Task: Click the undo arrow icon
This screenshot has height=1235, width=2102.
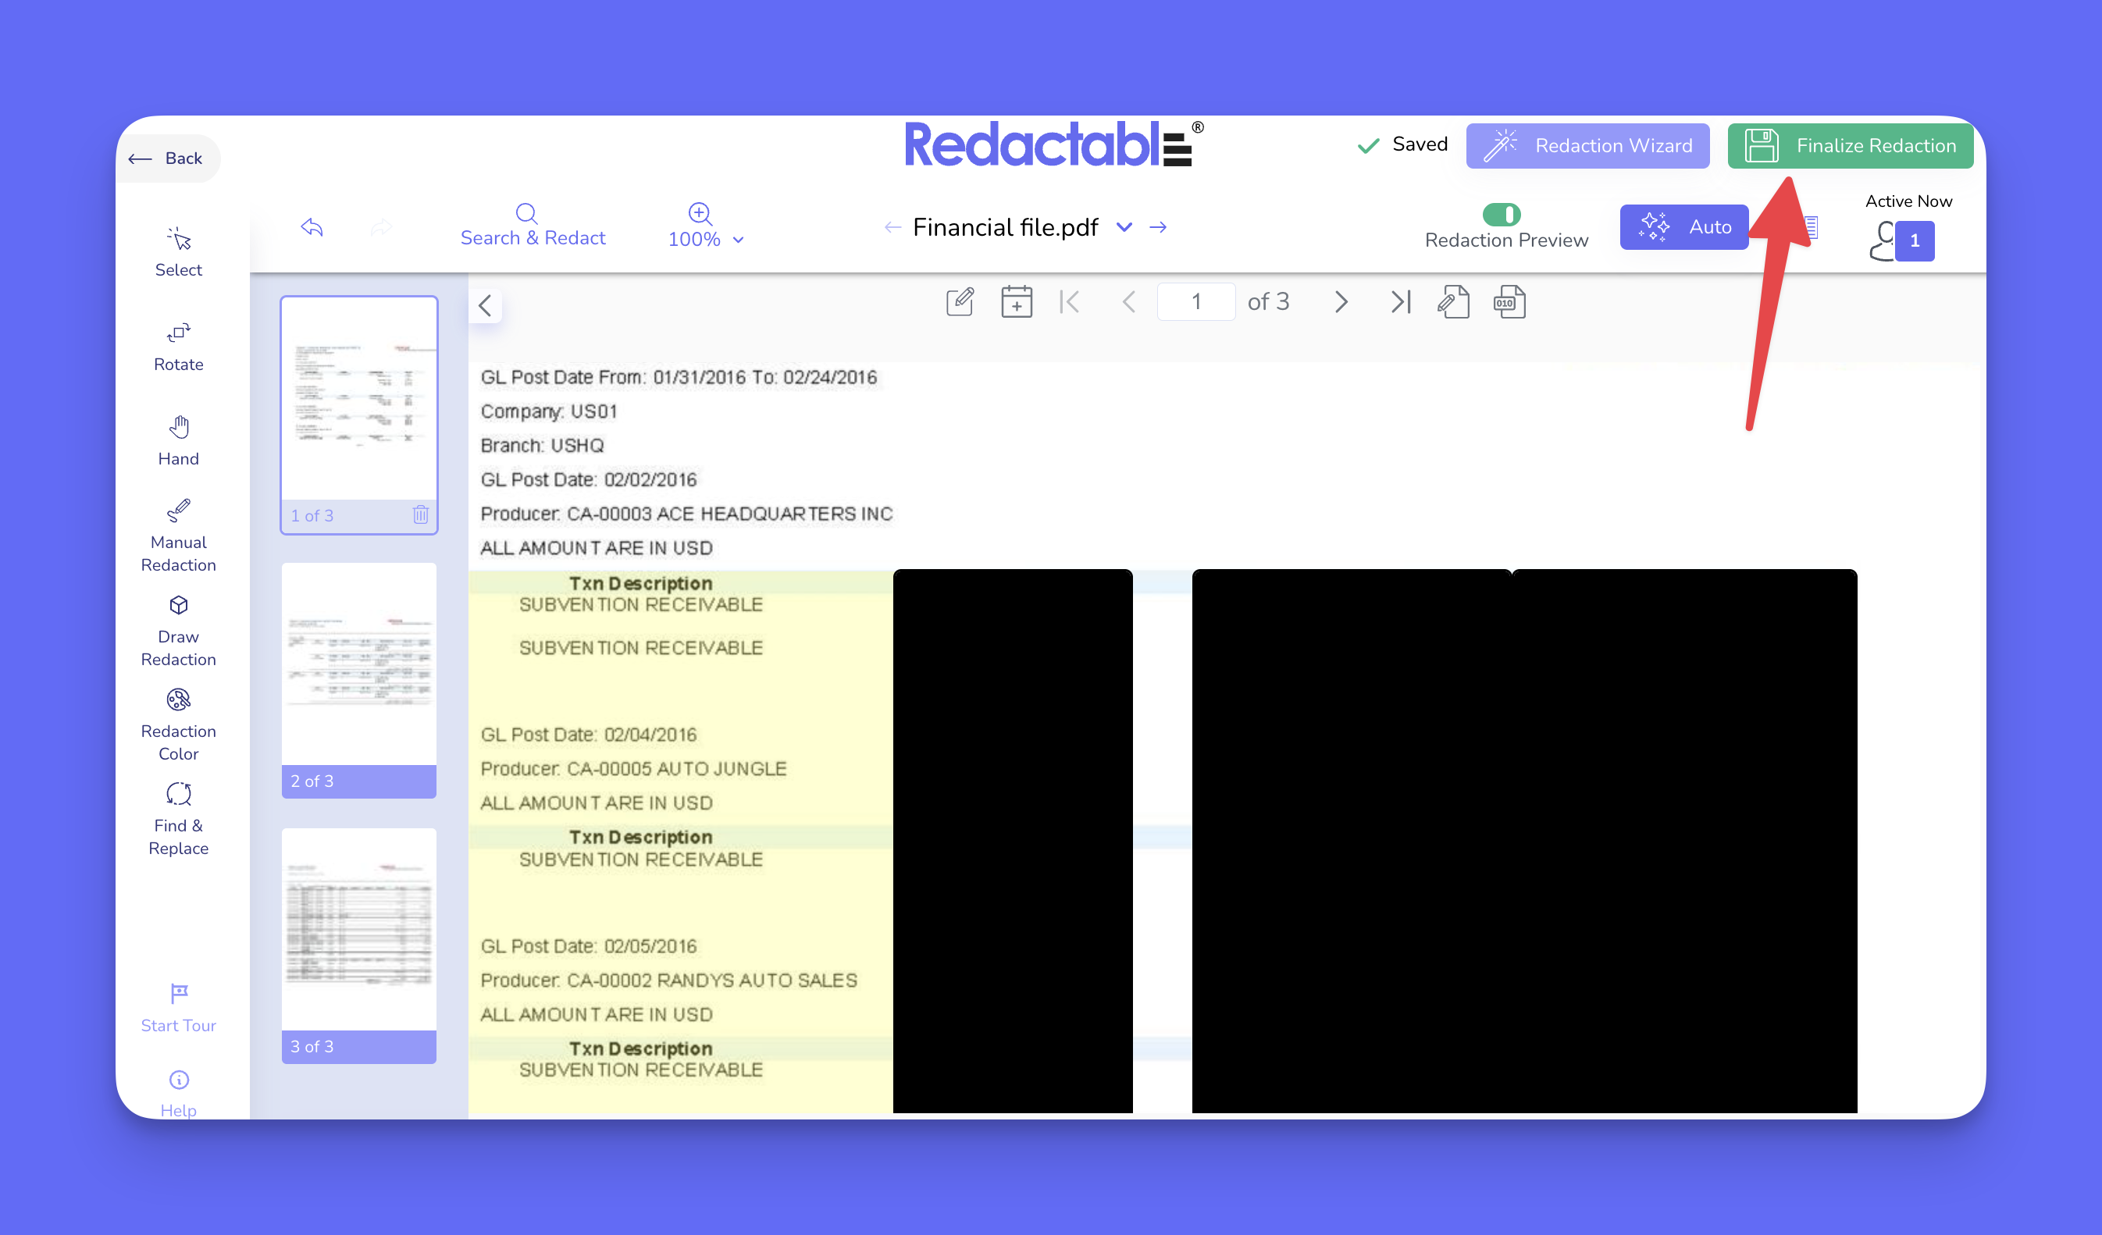Action: 312,227
